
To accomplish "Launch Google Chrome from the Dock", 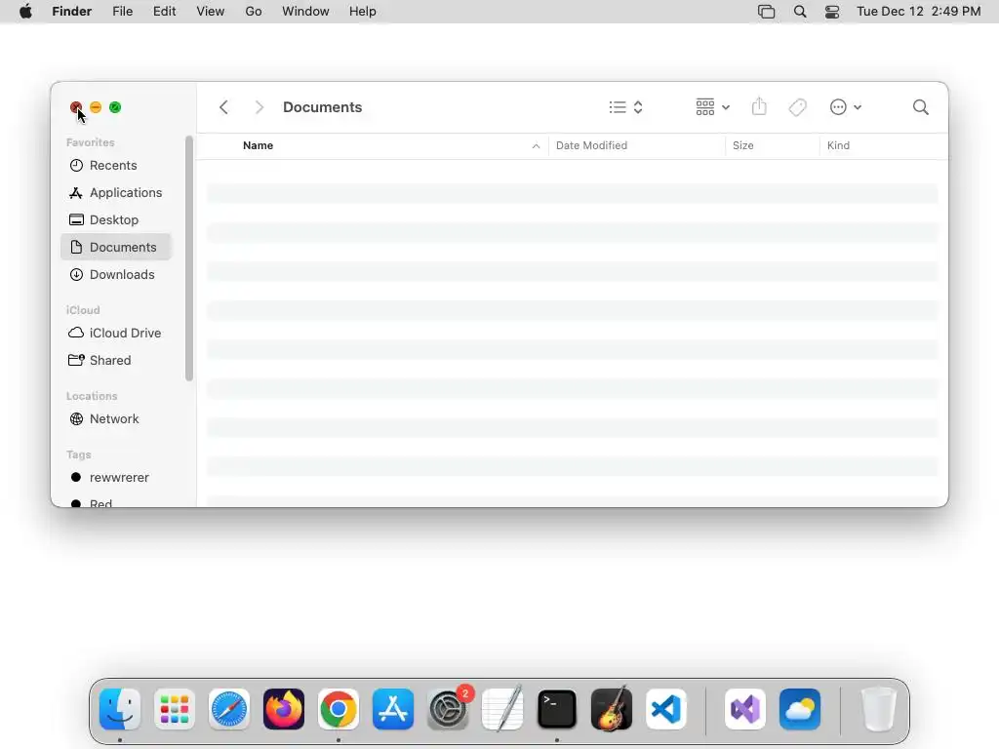I will click(x=339, y=709).
